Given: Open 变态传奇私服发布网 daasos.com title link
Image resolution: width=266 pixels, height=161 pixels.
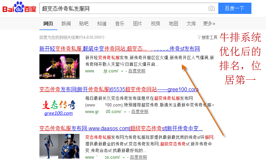Looking at the screenshot, I should (121, 128).
